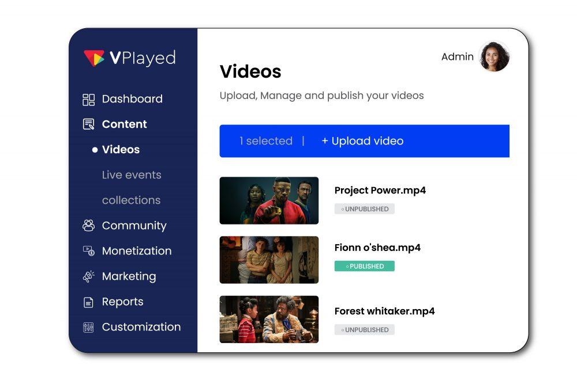
Task: Click the Marketing megaphone icon
Action: [x=88, y=276]
